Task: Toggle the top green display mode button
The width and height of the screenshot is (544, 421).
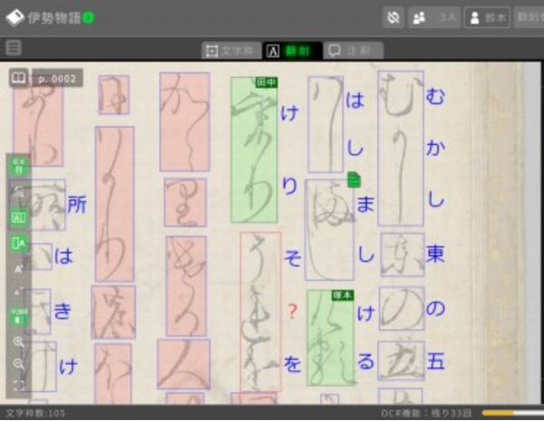Action: 19,165
